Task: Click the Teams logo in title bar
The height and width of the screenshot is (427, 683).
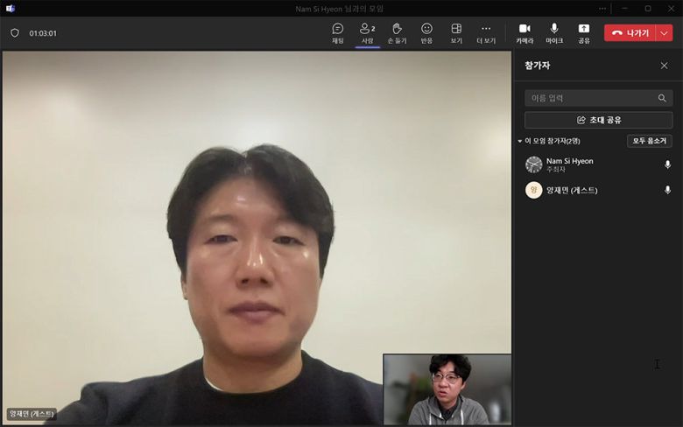Action: click(11, 8)
